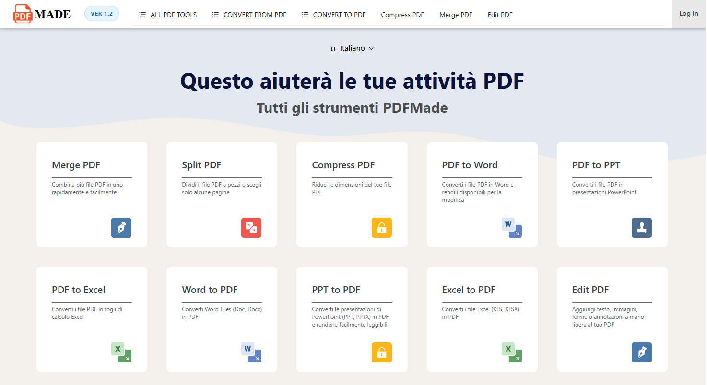The height and width of the screenshot is (385, 707).
Task: Click the yellow lock icon on Compress PDF
Action: (x=381, y=228)
